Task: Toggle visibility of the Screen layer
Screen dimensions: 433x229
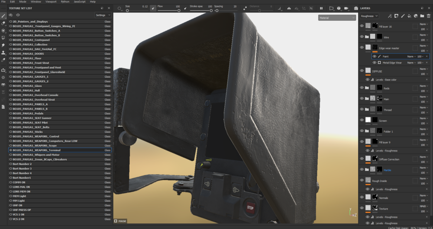Action: click(x=362, y=120)
